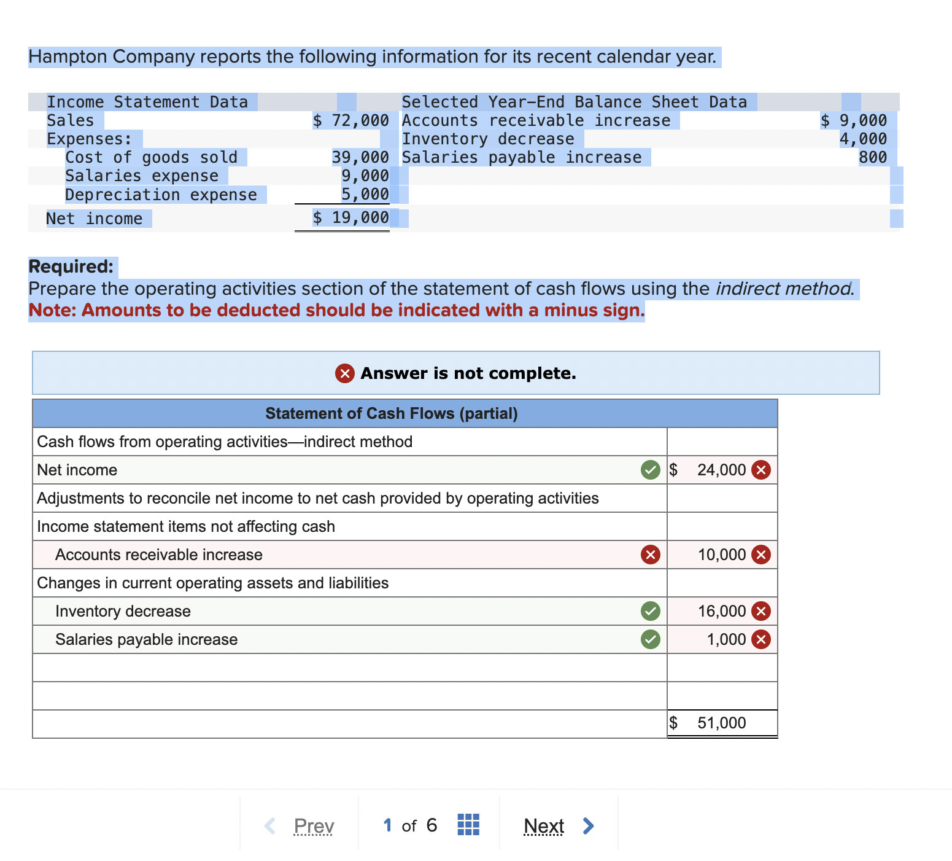Click 'Selected Year-End Balance Sheet Data' heading
Screen dimensions: 952x861
click(575, 102)
